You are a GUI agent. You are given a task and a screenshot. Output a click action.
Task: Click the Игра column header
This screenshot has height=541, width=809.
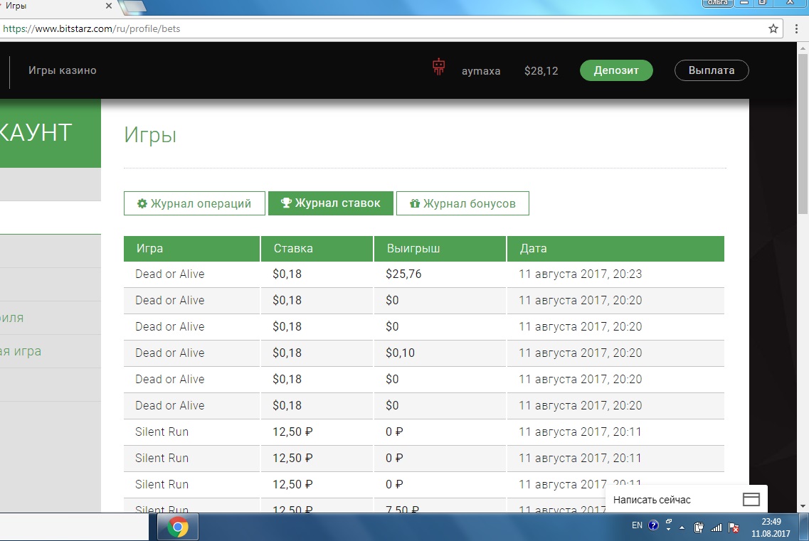tap(191, 249)
